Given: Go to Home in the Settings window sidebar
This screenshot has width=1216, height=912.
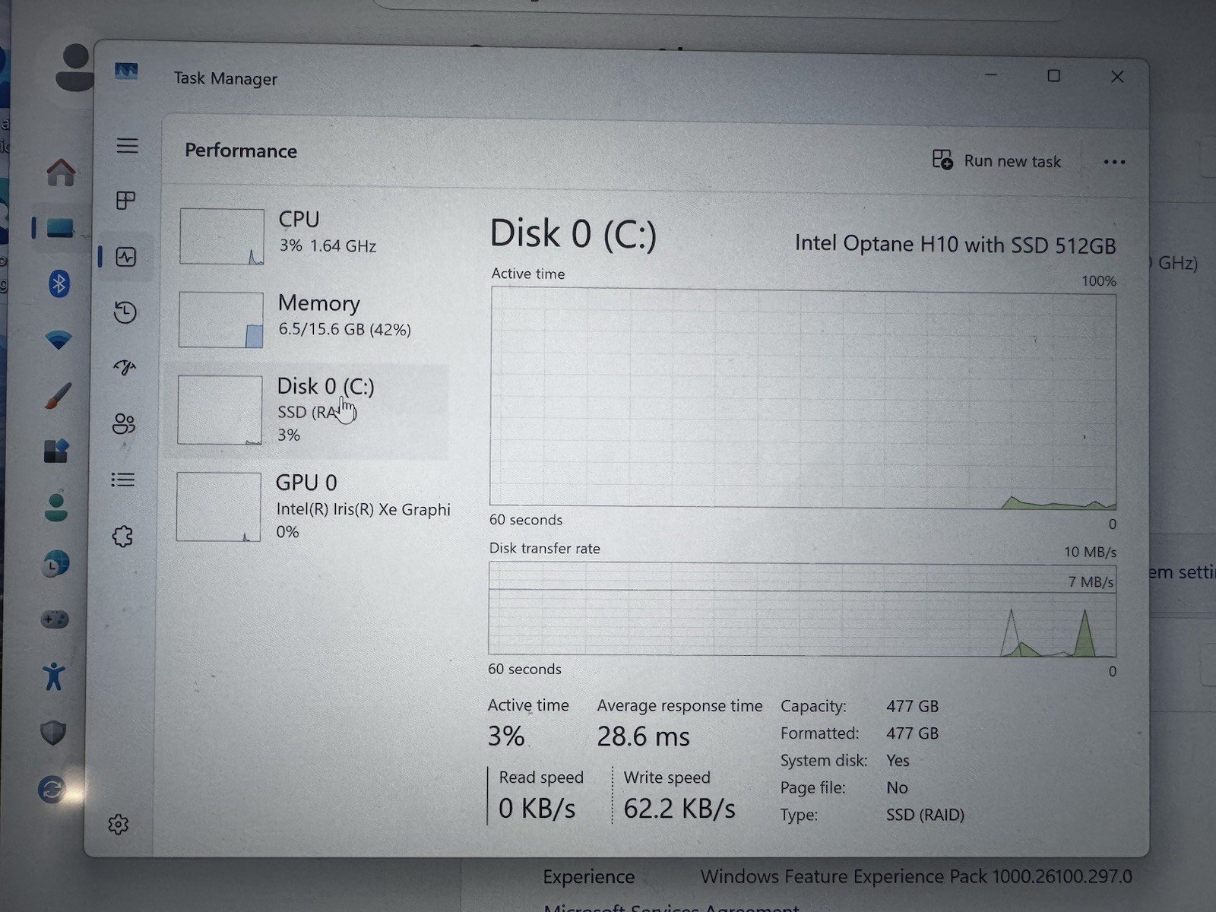Looking at the screenshot, I should pos(61,173).
